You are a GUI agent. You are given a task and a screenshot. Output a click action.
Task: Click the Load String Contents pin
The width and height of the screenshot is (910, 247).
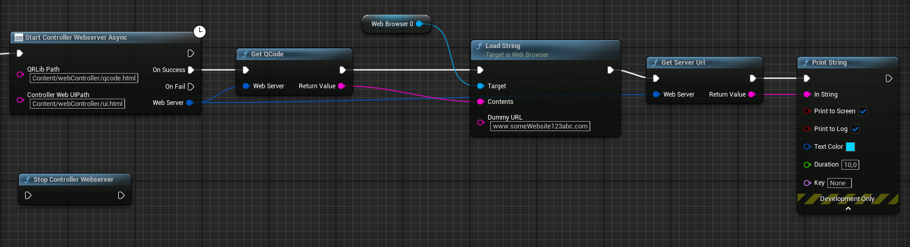coord(480,102)
